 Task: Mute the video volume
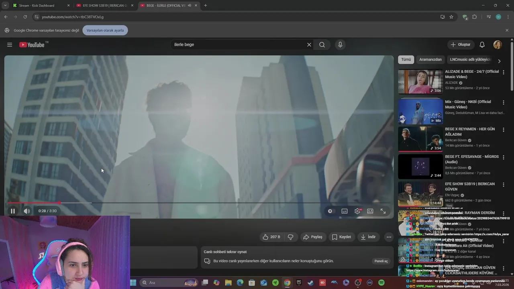pyautogui.click(x=27, y=211)
